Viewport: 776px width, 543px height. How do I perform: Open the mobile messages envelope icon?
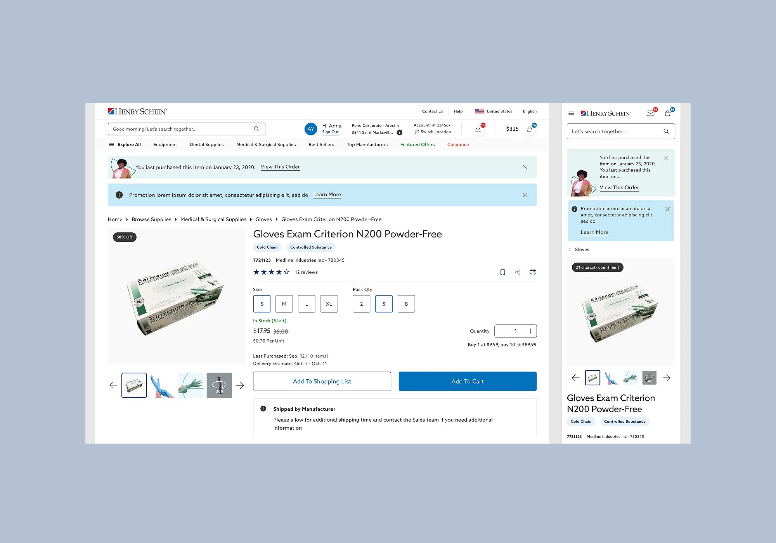651,113
